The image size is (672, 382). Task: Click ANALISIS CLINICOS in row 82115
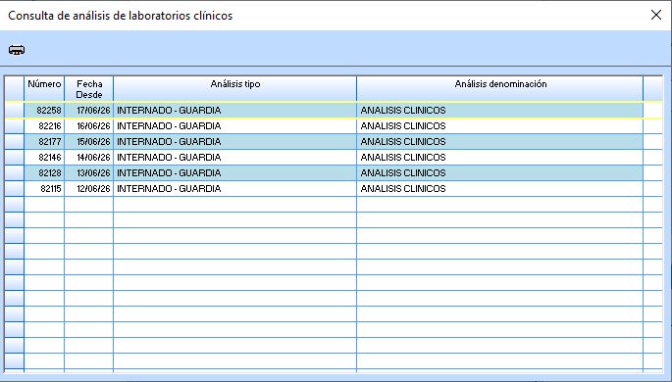click(403, 189)
